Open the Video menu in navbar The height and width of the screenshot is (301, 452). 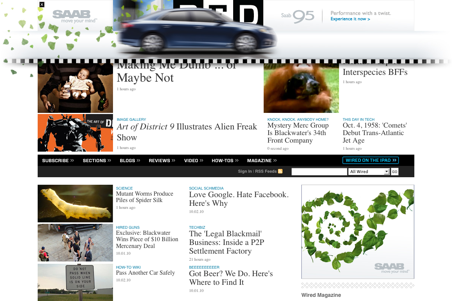(194, 161)
